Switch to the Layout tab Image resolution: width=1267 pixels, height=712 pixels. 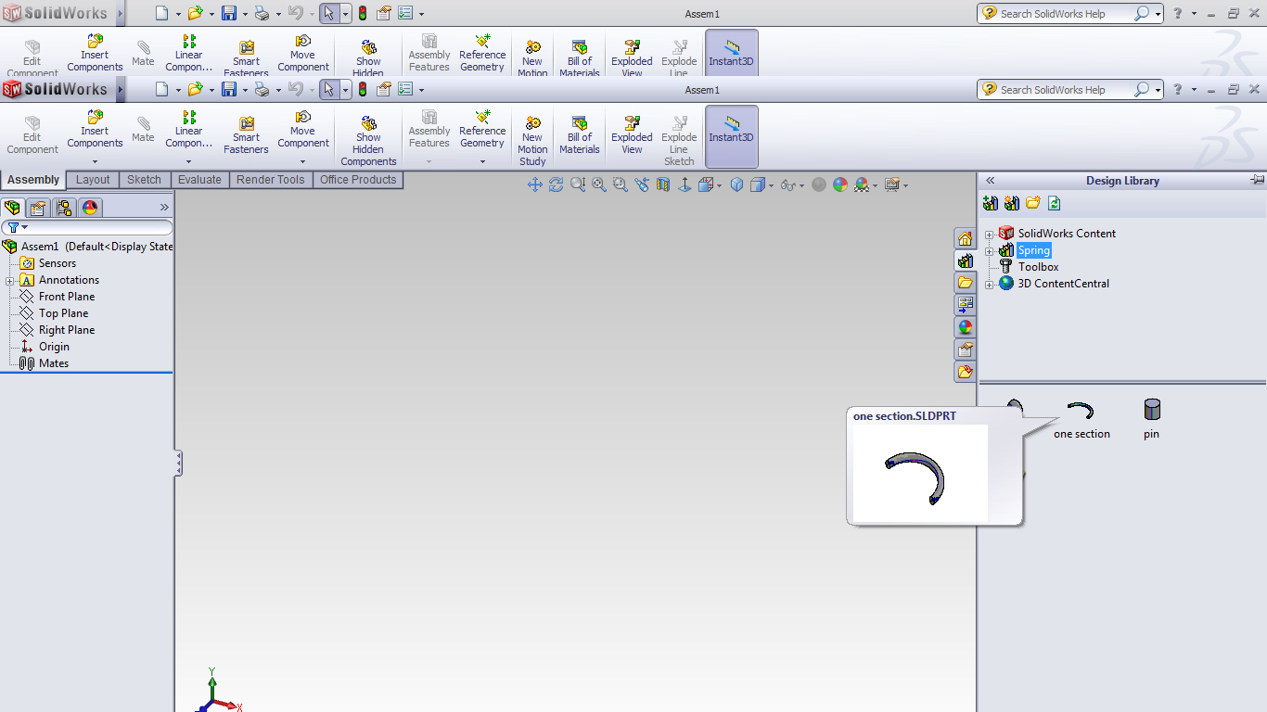(93, 180)
